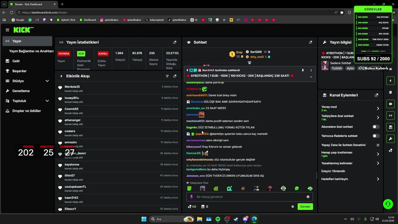Toggle Abonelere özel sohbet switch
Image resolution: width=398 pixels, height=224 pixels.
376,127
